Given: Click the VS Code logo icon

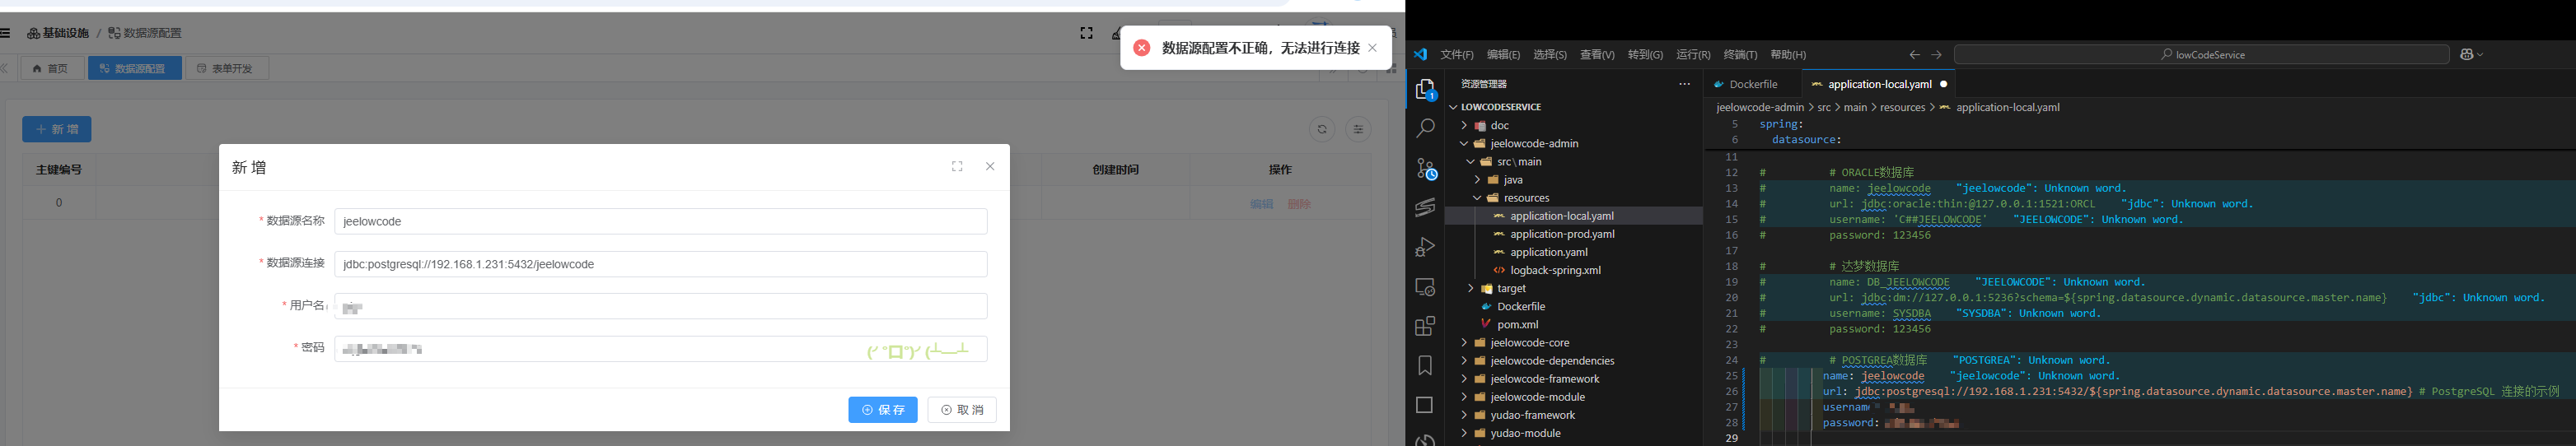Looking at the screenshot, I should [x=1421, y=54].
